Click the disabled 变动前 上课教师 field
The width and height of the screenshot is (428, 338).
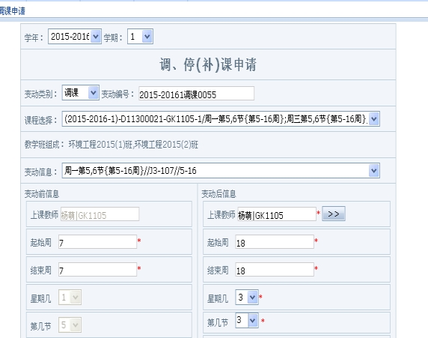click(100, 214)
